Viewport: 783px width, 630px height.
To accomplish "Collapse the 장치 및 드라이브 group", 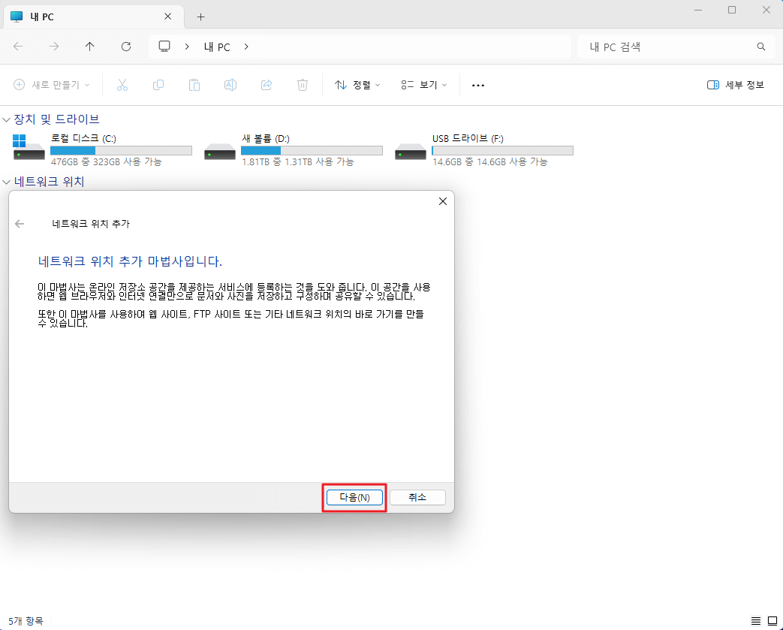I will coord(7,119).
